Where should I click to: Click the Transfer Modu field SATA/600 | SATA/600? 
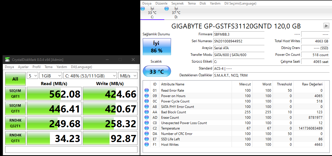[x=239, y=55]
